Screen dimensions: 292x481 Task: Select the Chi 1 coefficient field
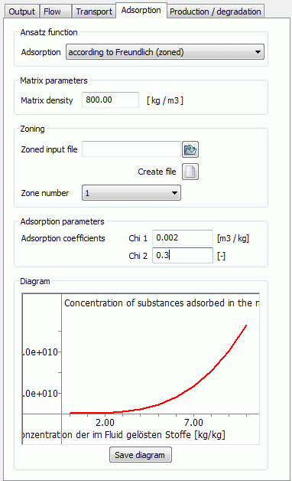pos(183,237)
